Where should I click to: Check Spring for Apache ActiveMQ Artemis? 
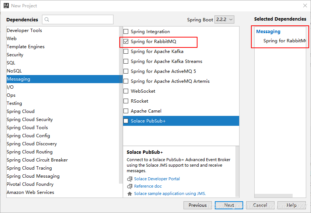[x=126, y=81]
